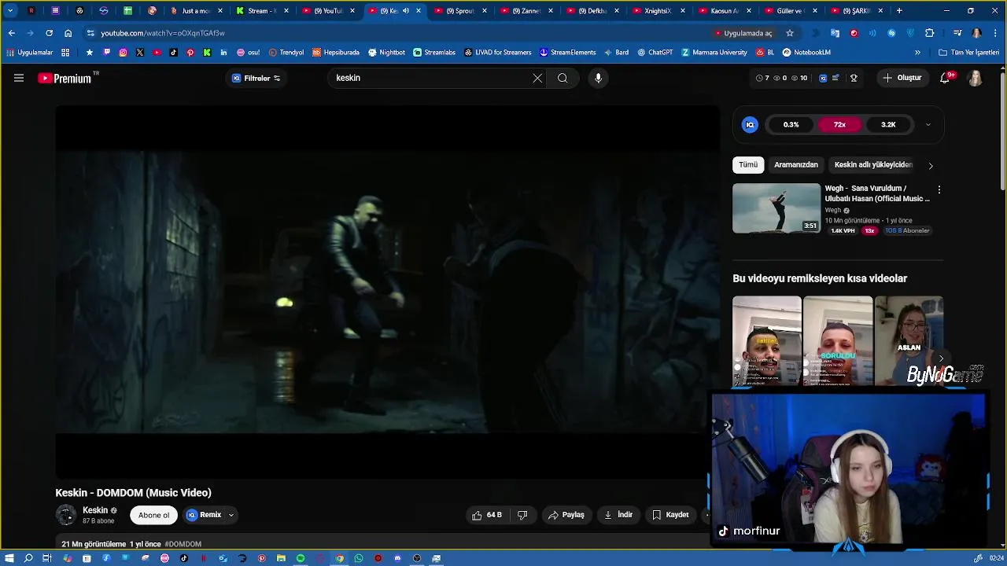Open Wegh video options three-dot menu

(x=939, y=189)
